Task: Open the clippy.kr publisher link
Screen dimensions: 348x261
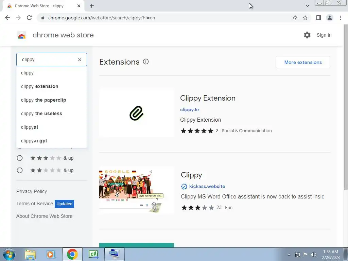Action: [190, 110]
